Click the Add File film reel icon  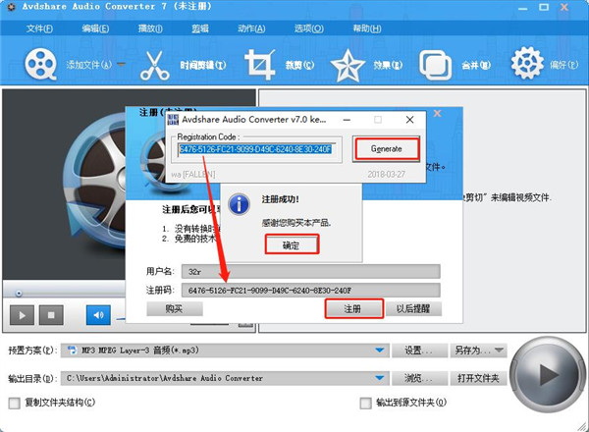point(41,64)
